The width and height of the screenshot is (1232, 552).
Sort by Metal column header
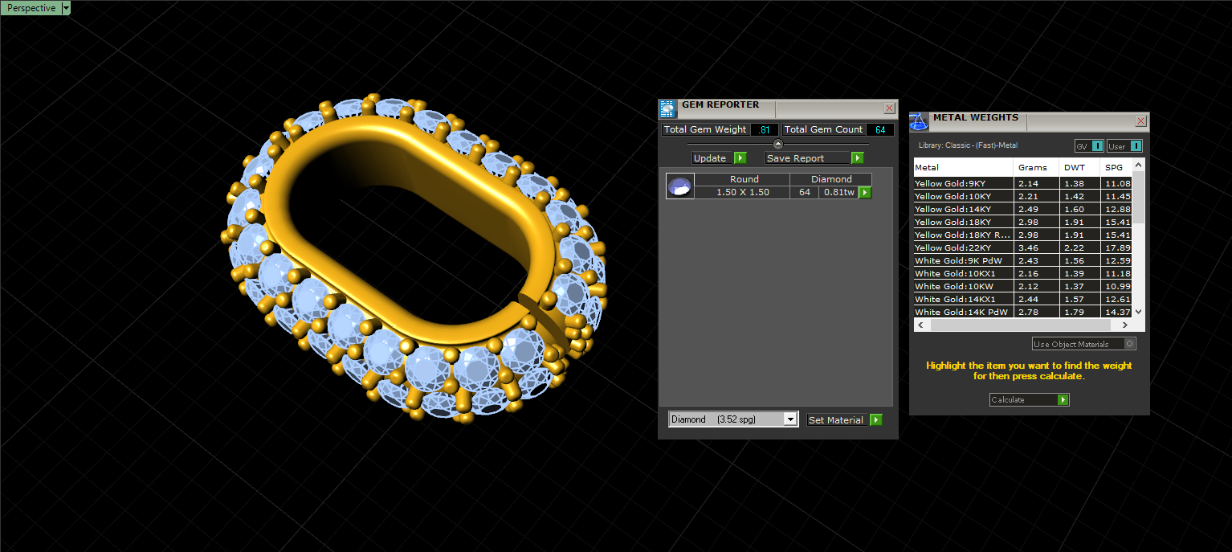(964, 167)
